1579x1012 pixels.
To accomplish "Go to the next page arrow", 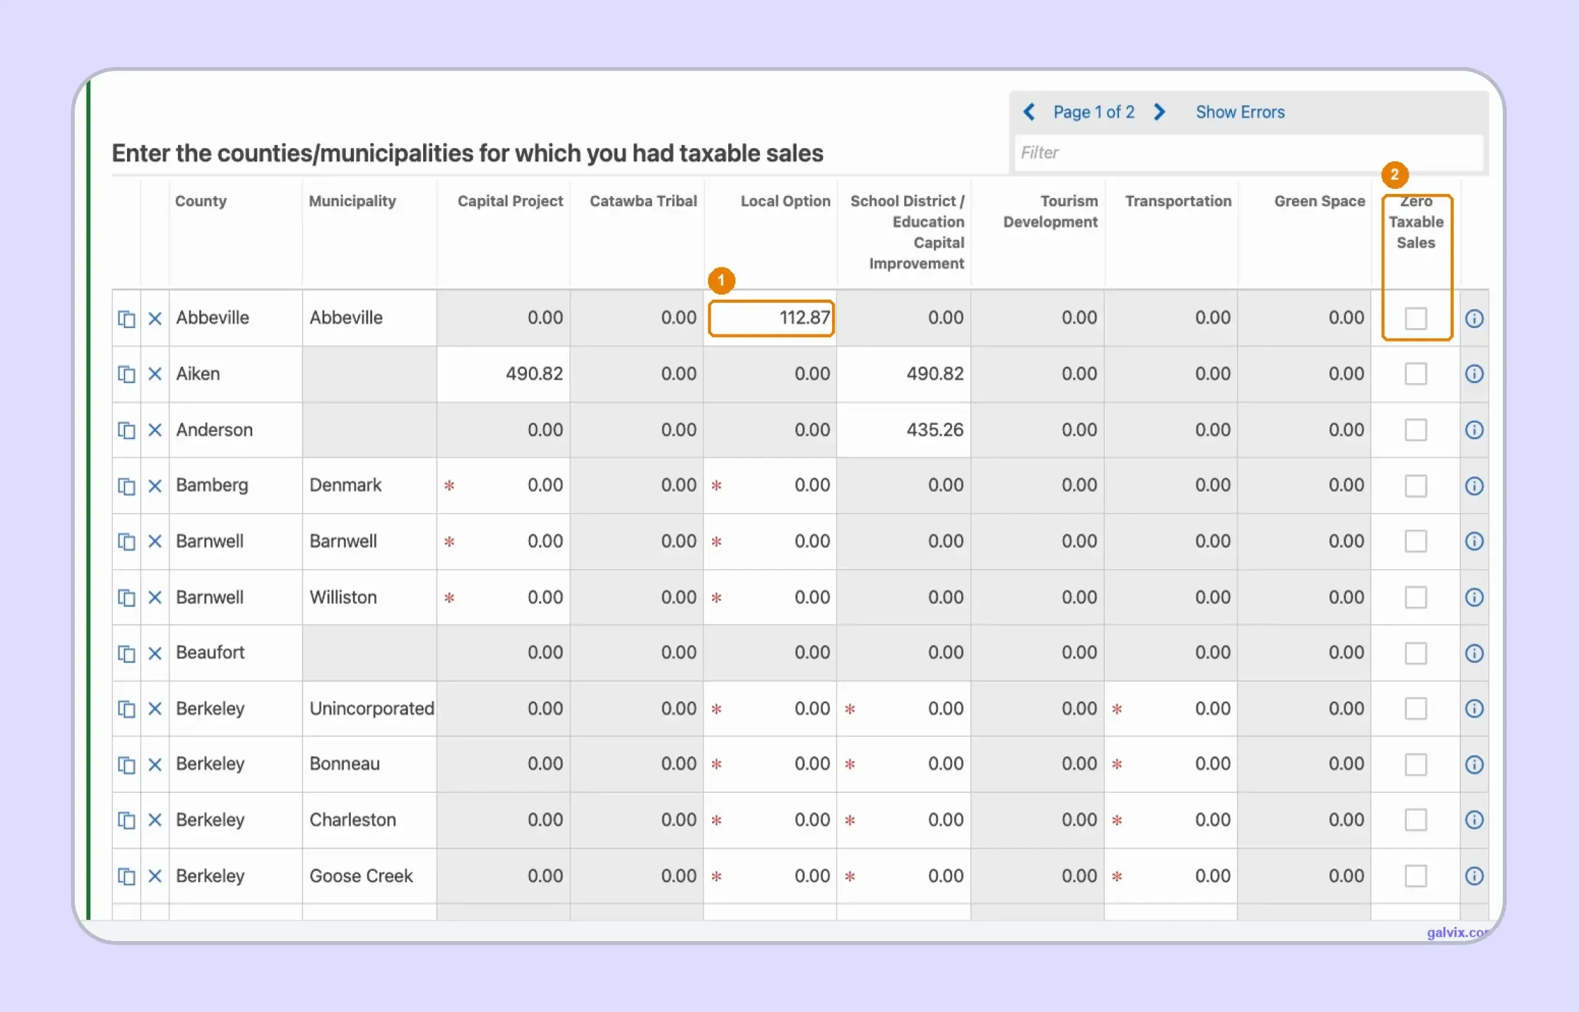I will 1160,112.
